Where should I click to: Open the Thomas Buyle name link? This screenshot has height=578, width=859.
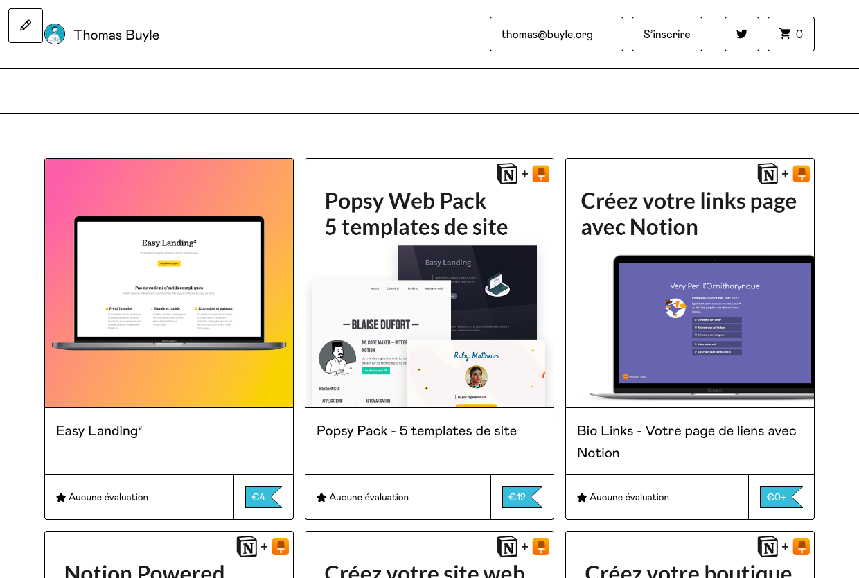click(x=116, y=35)
